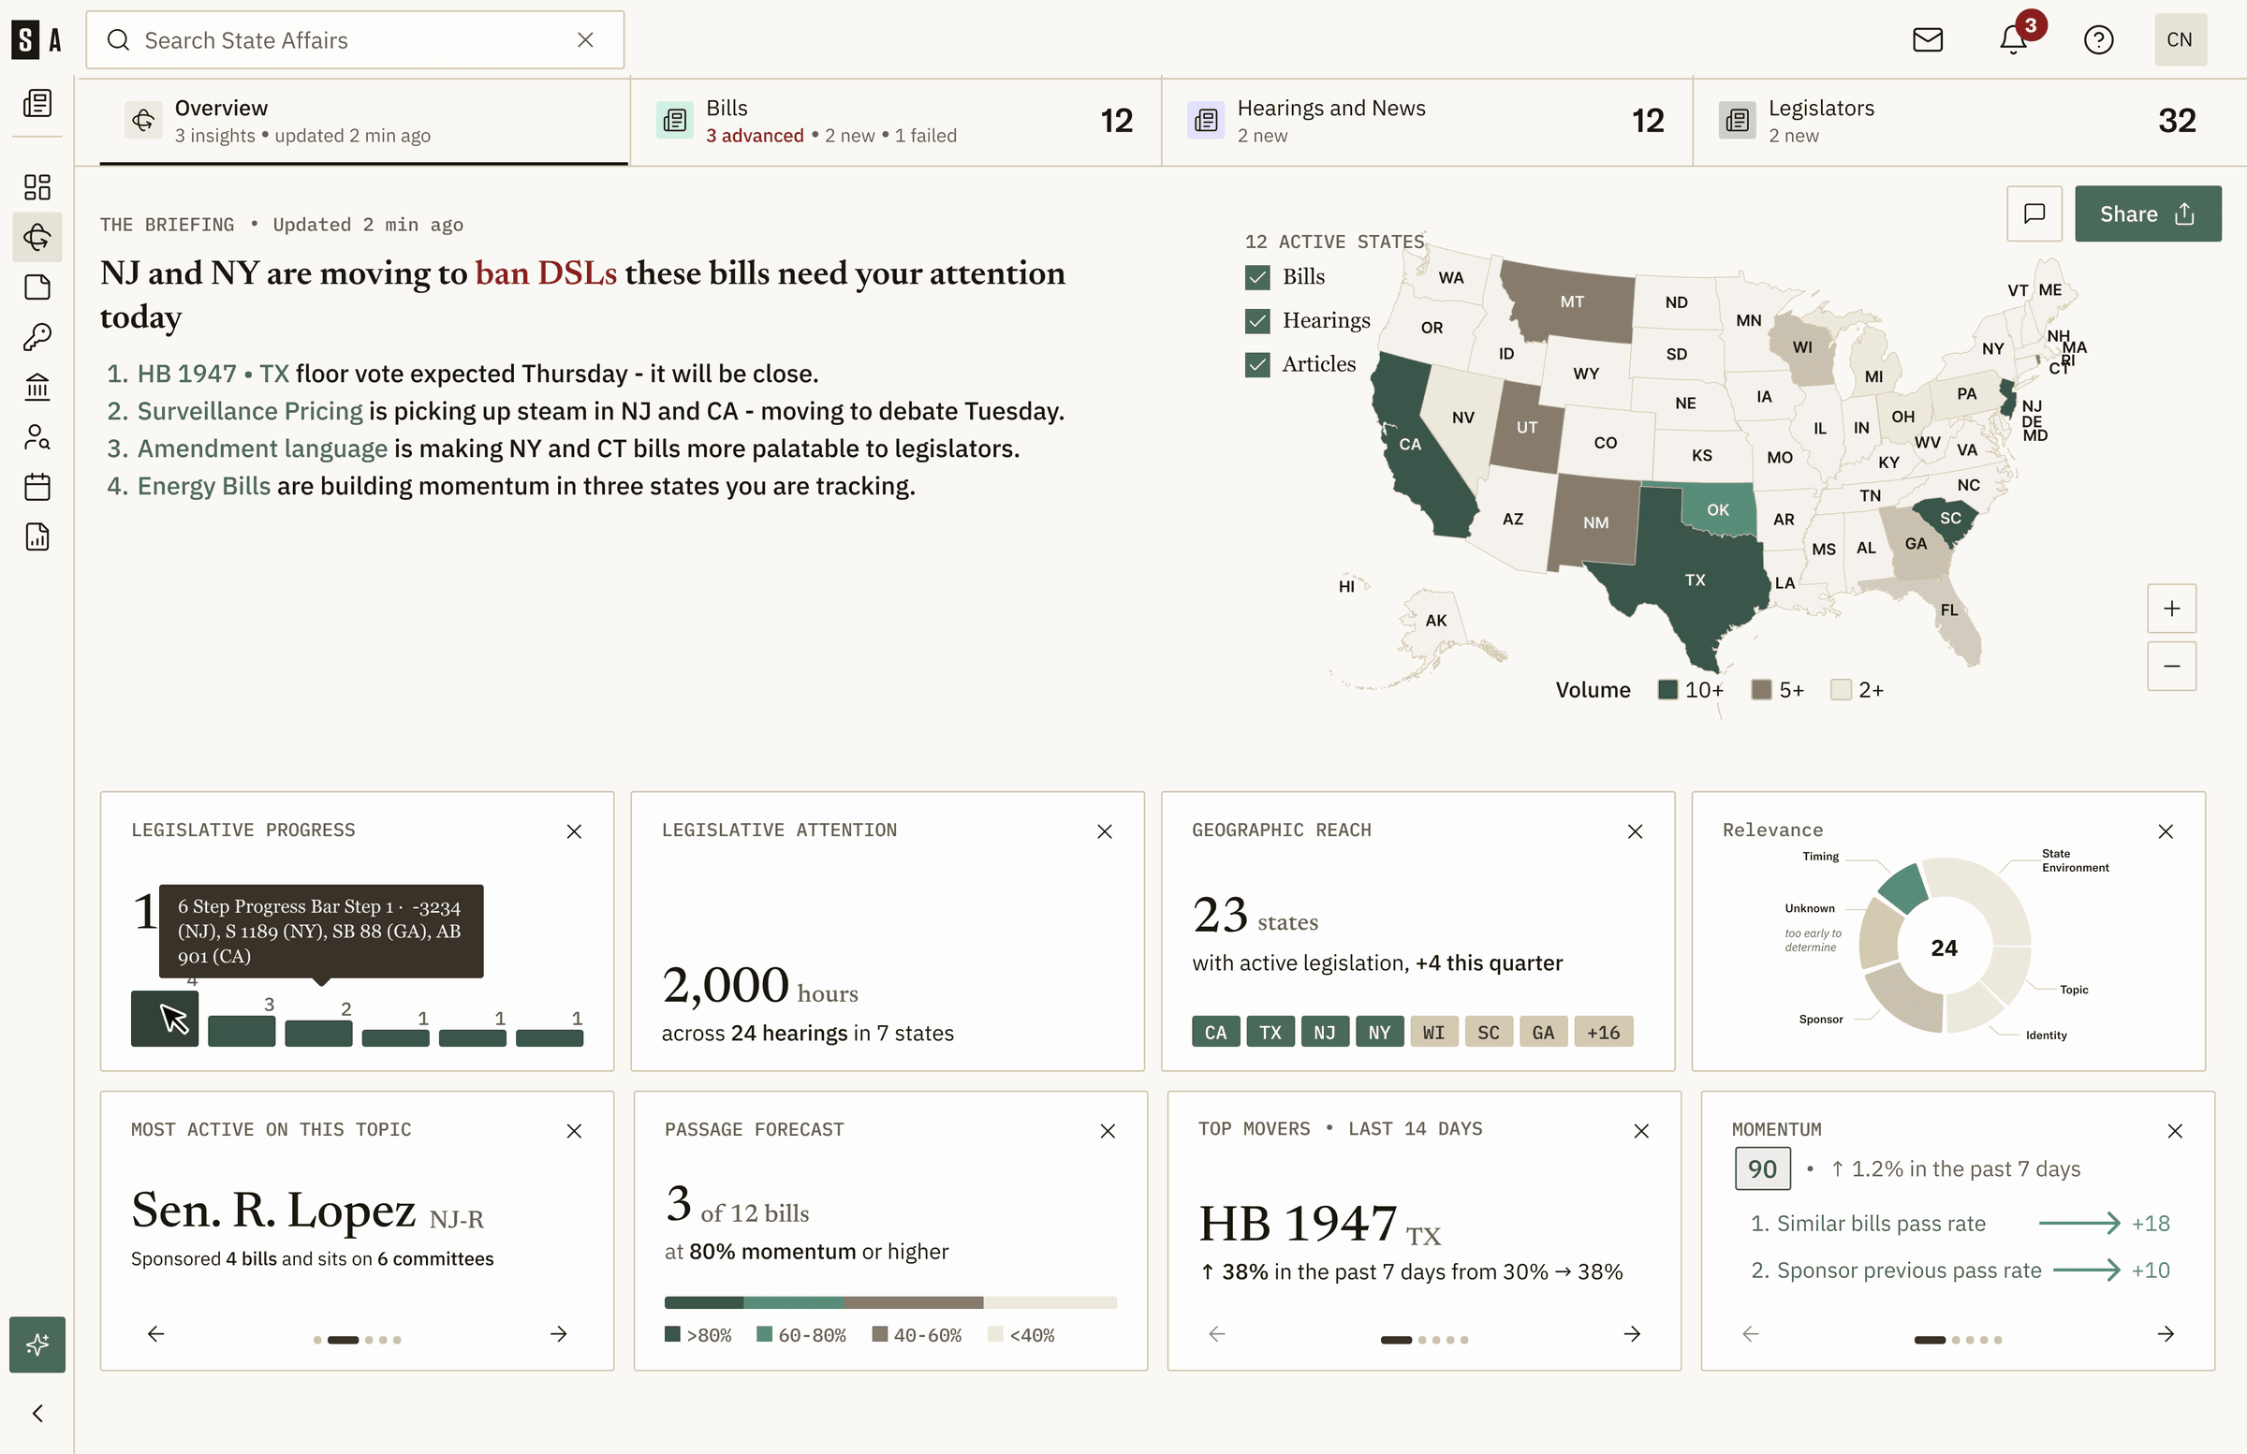Open the help question mark icon

point(2098,39)
